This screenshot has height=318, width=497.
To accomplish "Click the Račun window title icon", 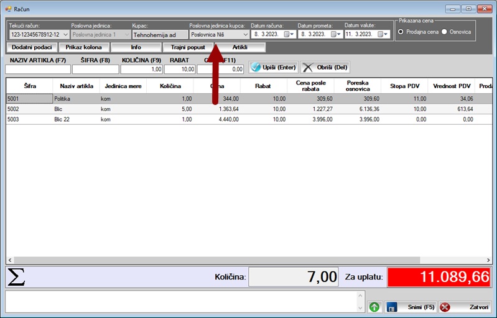I will tap(8, 9).
